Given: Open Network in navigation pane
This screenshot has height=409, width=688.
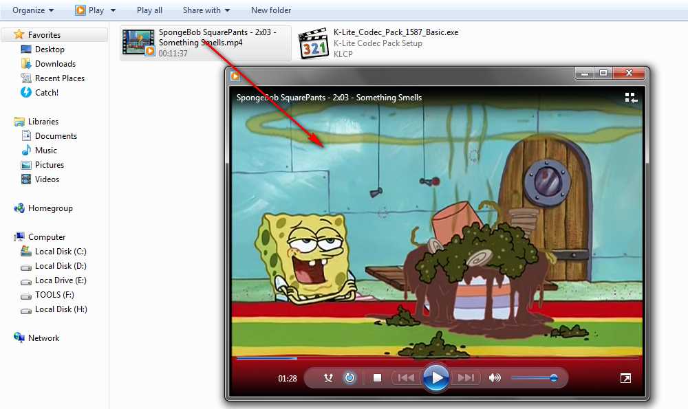Looking at the screenshot, I should 43,338.
